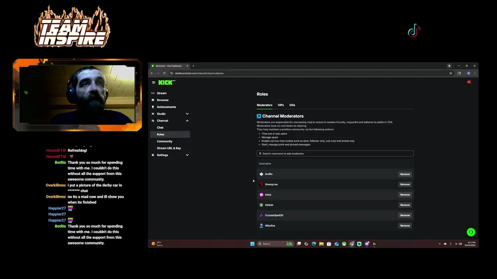
Task: Click GreazyLeo moderator avatar
Action: 261,184
